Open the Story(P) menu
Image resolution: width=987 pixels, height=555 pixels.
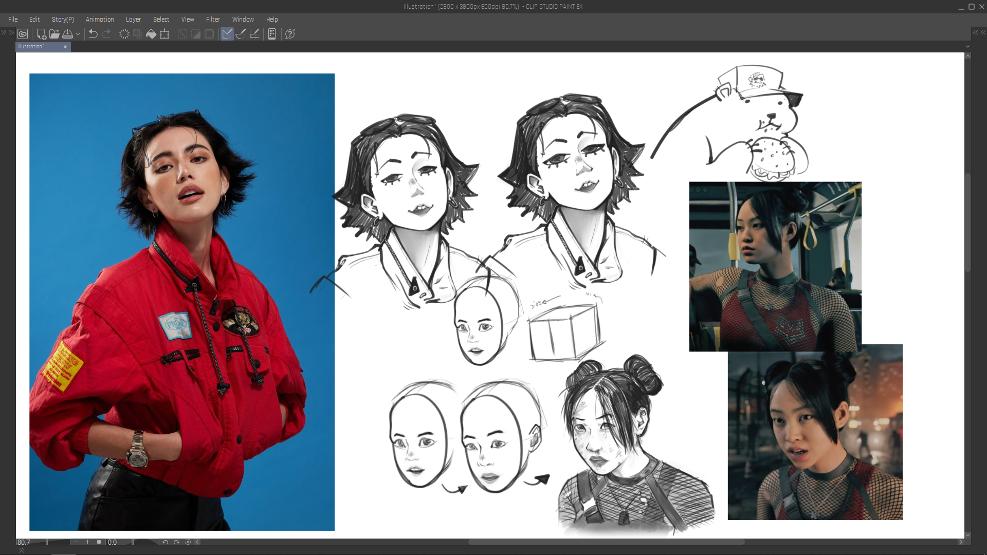[63, 20]
